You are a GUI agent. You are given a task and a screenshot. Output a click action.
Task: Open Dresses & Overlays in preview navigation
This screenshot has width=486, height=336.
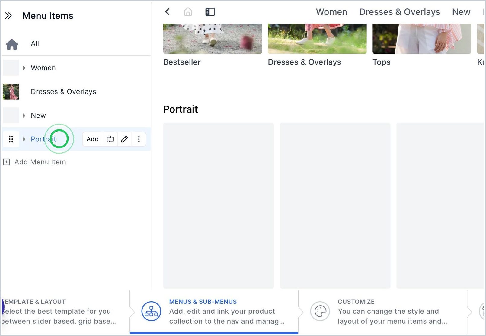click(x=399, y=12)
